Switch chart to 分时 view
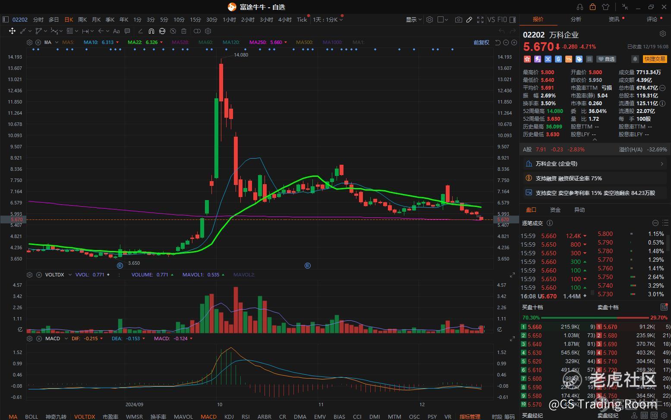The width and height of the screenshot is (671, 420). pos(38,19)
